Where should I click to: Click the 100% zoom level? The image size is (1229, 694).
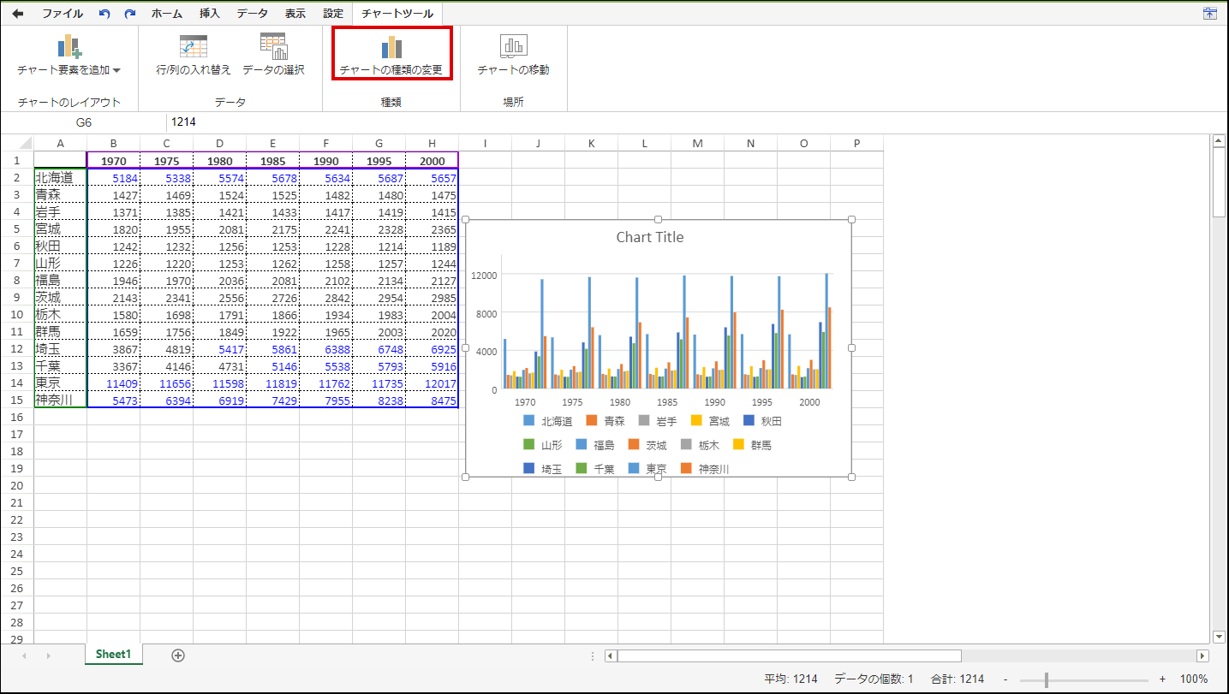pos(1194,679)
